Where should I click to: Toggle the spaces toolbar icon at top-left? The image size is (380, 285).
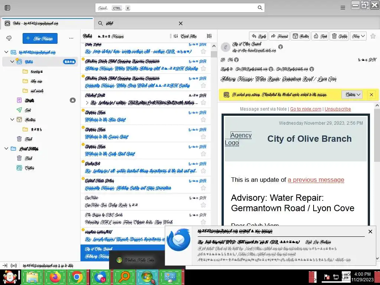pyautogui.click(x=7, y=8)
